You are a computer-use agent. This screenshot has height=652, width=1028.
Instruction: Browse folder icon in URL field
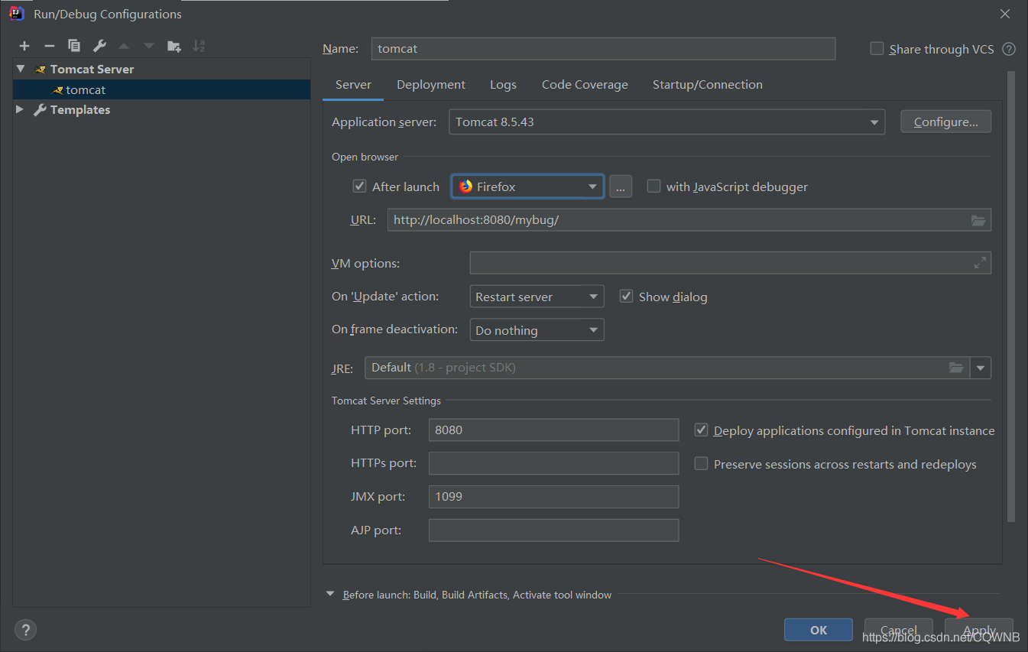pyautogui.click(x=978, y=220)
